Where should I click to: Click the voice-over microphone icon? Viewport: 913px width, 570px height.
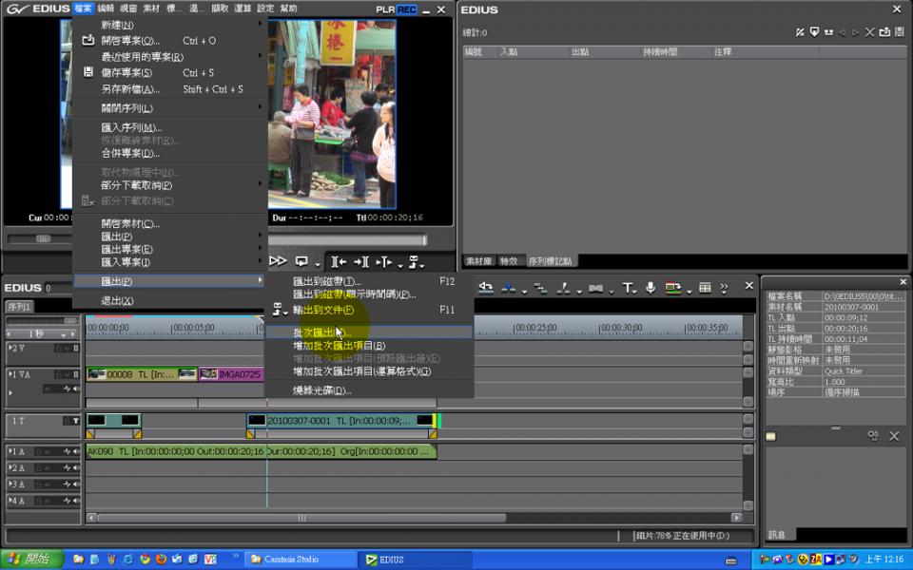[651, 287]
